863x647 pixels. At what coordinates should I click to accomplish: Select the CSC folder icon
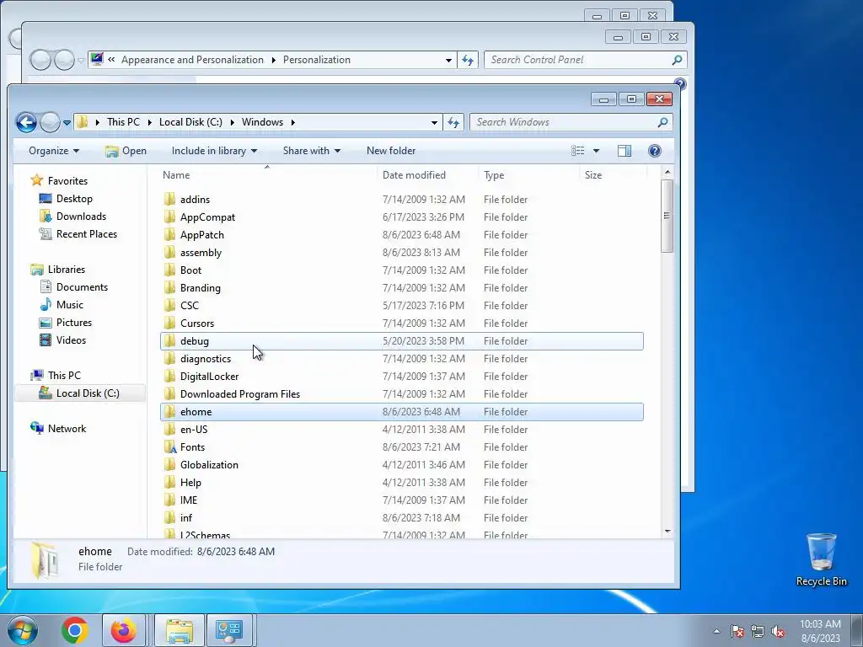tap(169, 305)
